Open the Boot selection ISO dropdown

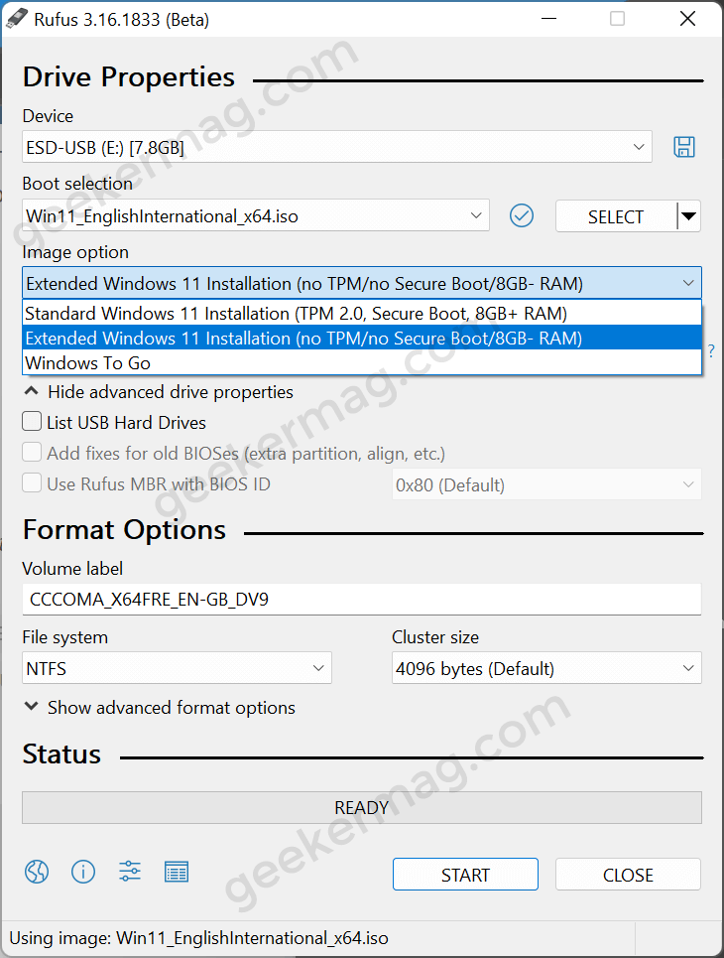(x=256, y=215)
